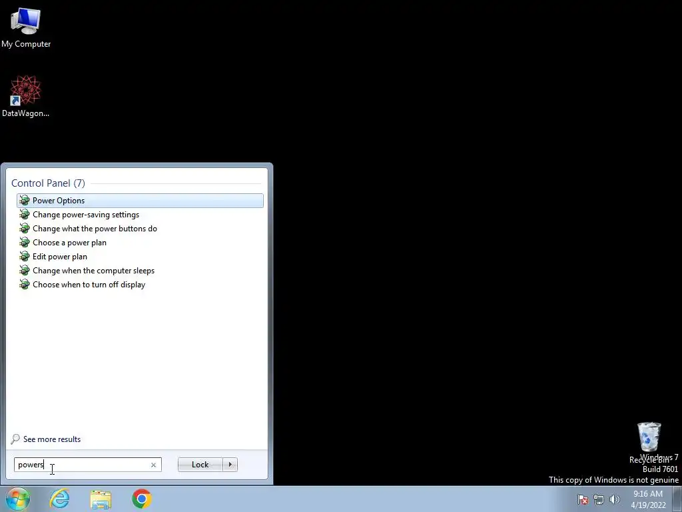Open Action Center flag tray icon
The height and width of the screenshot is (512, 682).
(x=583, y=499)
